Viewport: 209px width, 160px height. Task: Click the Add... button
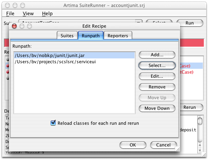[157, 55]
